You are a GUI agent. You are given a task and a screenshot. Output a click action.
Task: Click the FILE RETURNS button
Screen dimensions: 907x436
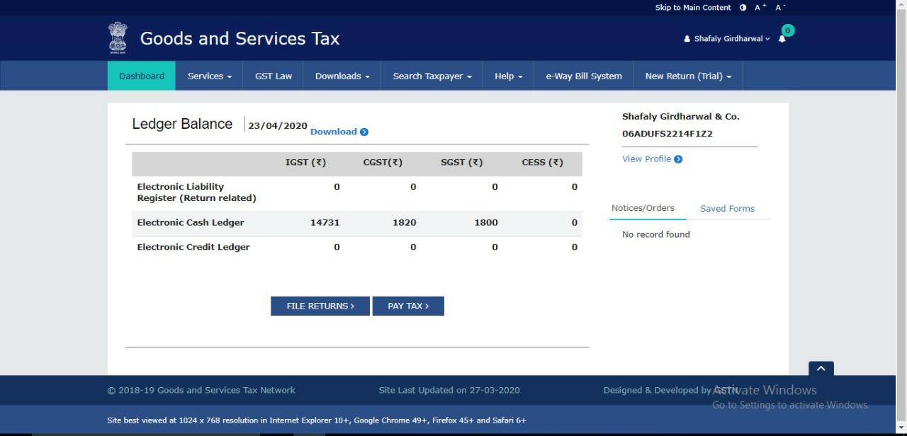(x=320, y=306)
